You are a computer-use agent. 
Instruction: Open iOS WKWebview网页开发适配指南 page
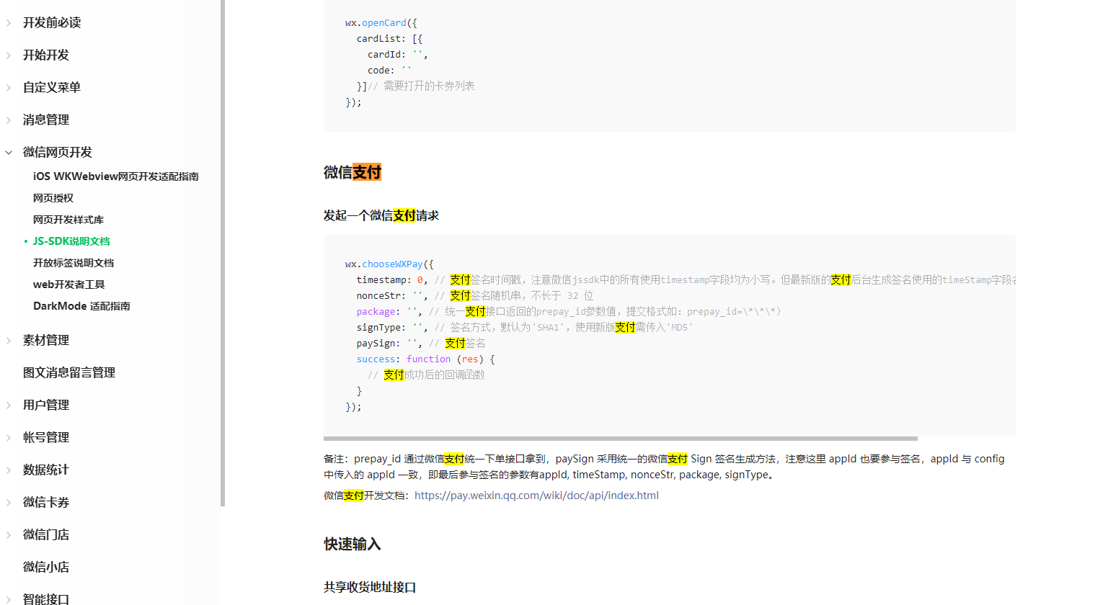[x=116, y=176]
